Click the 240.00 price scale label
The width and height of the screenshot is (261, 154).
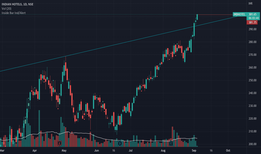click(x=253, y=93)
